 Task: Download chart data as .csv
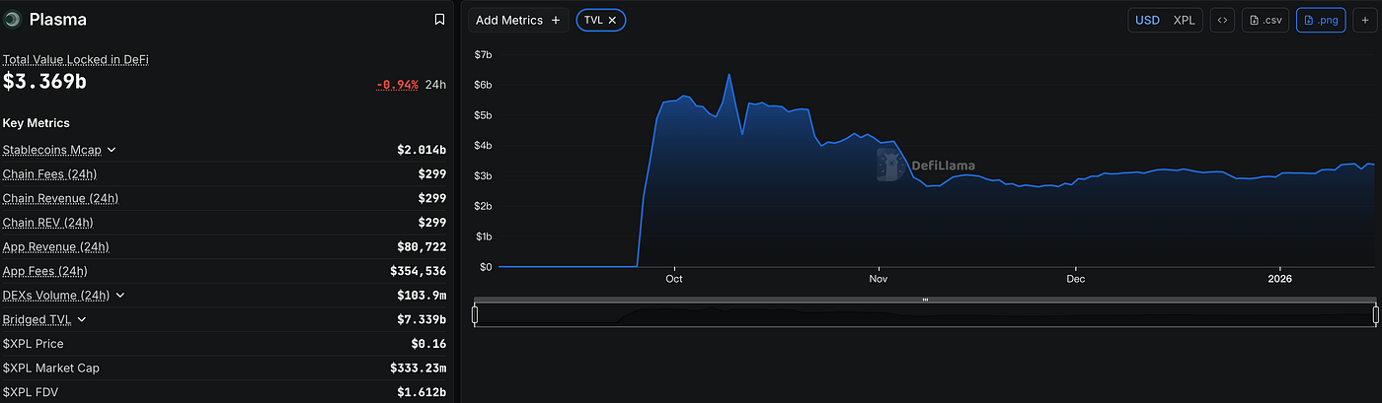(1266, 20)
